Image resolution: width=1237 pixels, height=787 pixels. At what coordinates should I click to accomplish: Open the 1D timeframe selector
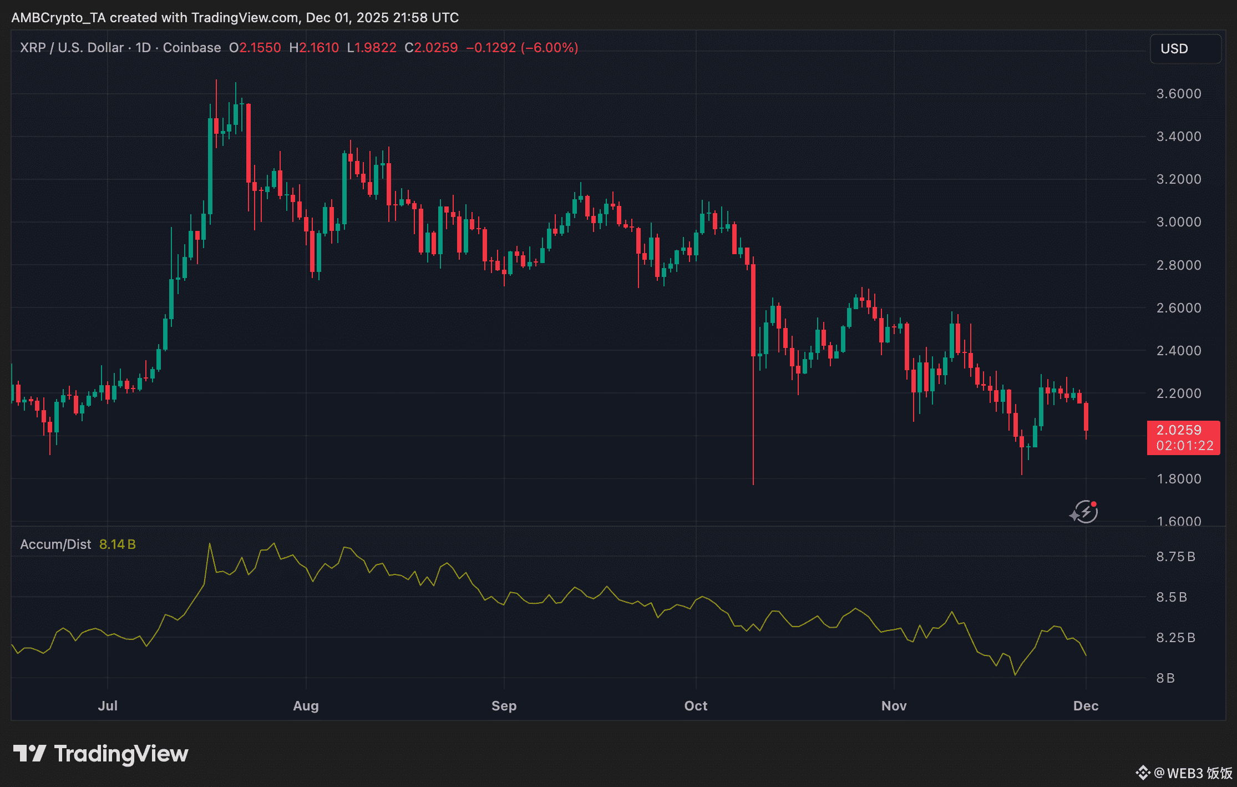(143, 48)
